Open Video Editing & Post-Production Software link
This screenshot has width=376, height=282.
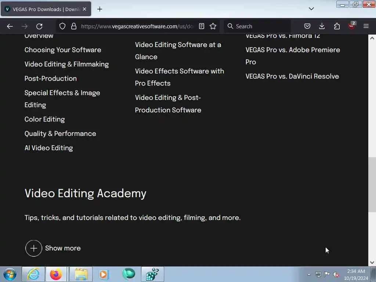[168, 104]
